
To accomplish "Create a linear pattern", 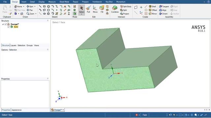I will [x=146, y=7].
